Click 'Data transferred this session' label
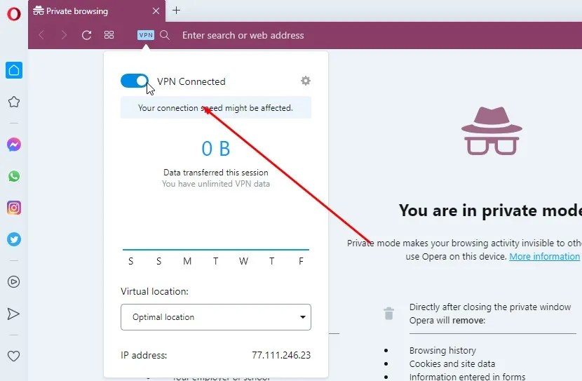The width and height of the screenshot is (582, 381). click(216, 173)
